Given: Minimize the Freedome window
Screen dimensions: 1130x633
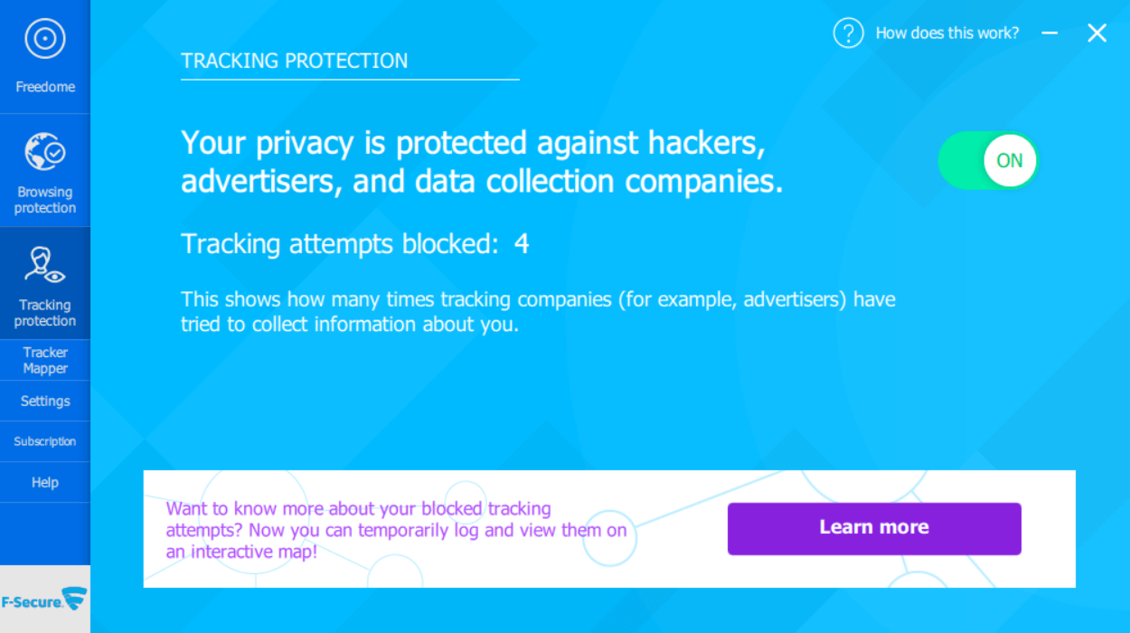Looking at the screenshot, I should (x=1050, y=33).
